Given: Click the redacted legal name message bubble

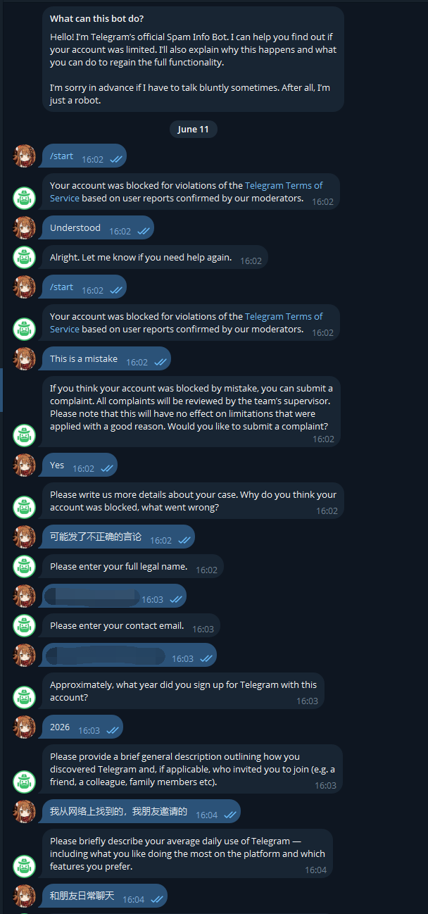Looking at the screenshot, I should click(x=114, y=596).
